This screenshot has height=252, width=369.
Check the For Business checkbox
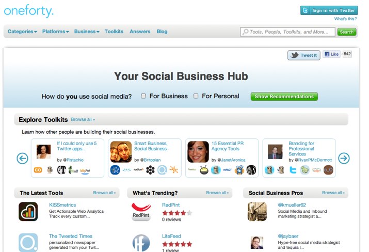(x=143, y=96)
